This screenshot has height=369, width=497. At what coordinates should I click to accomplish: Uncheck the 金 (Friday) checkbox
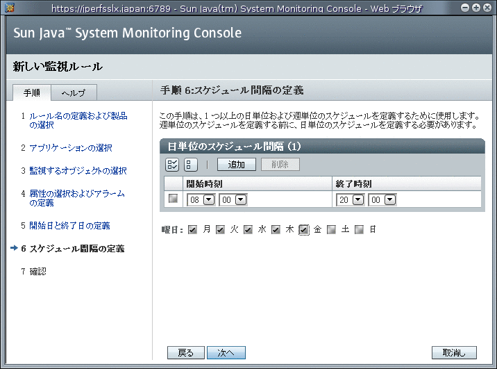click(x=303, y=229)
